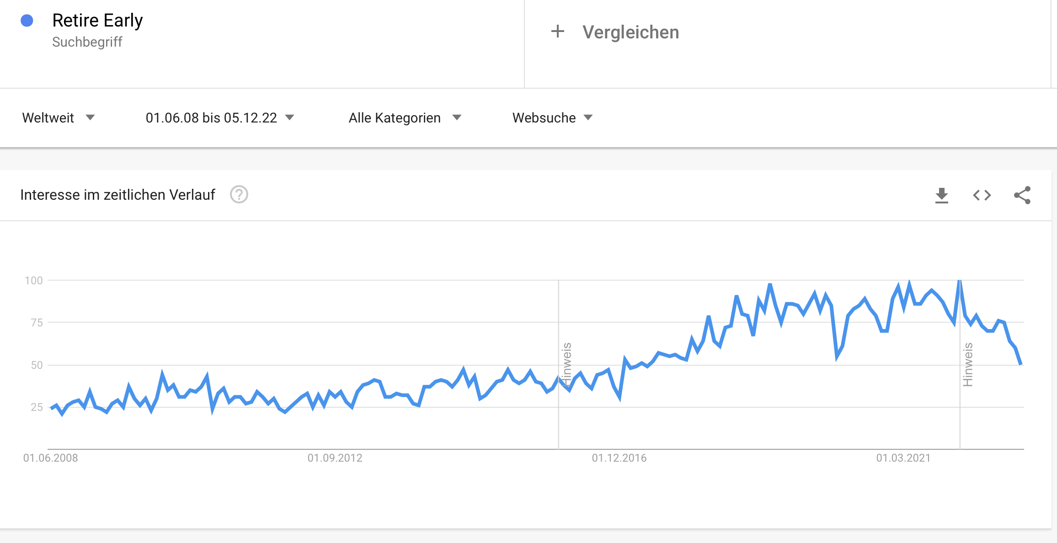Open the Websuche search type dropdown
1057x543 pixels.
click(552, 118)
